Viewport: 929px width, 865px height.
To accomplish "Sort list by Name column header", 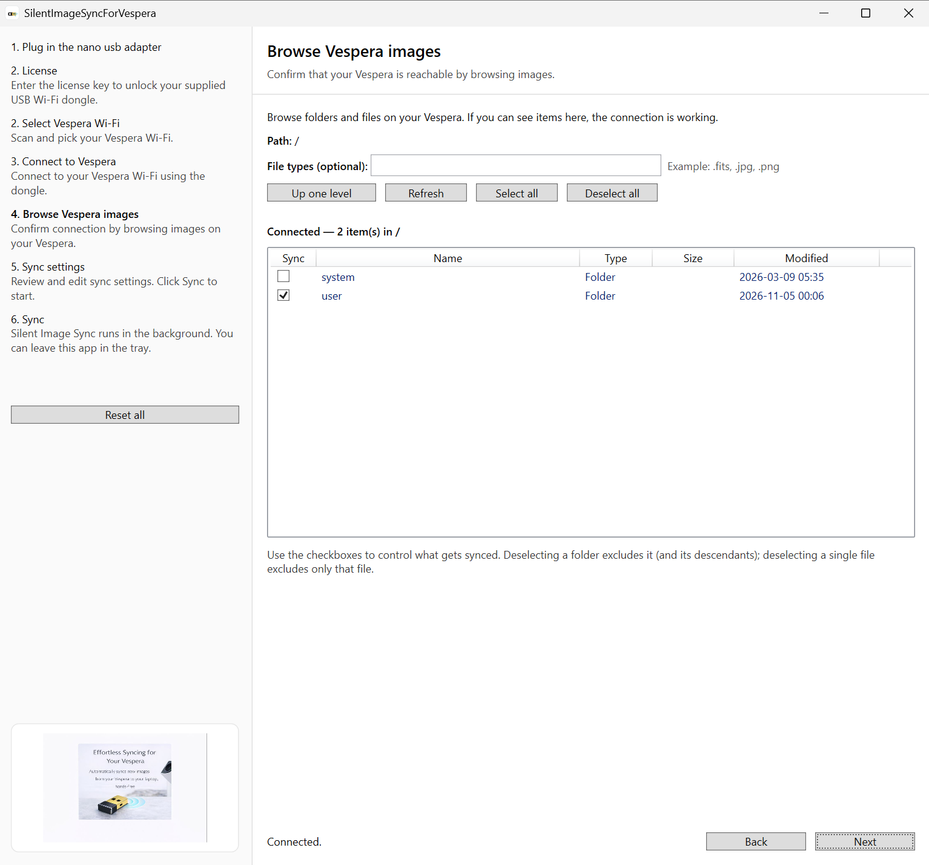I will point(448,258).
